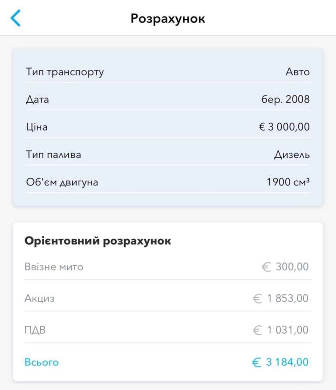
Task: Select the Дизель fuel value
Action: tap(292, 155)
